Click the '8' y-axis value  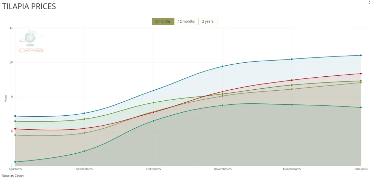coord(12,131)
